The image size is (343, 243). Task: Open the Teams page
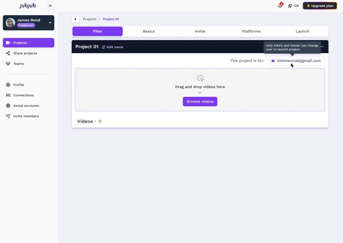point(18,64)
